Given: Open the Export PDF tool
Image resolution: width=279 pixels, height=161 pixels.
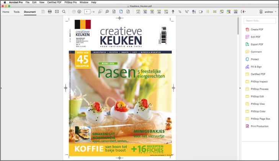Looking at the screenshot, I should click(255, 44).
